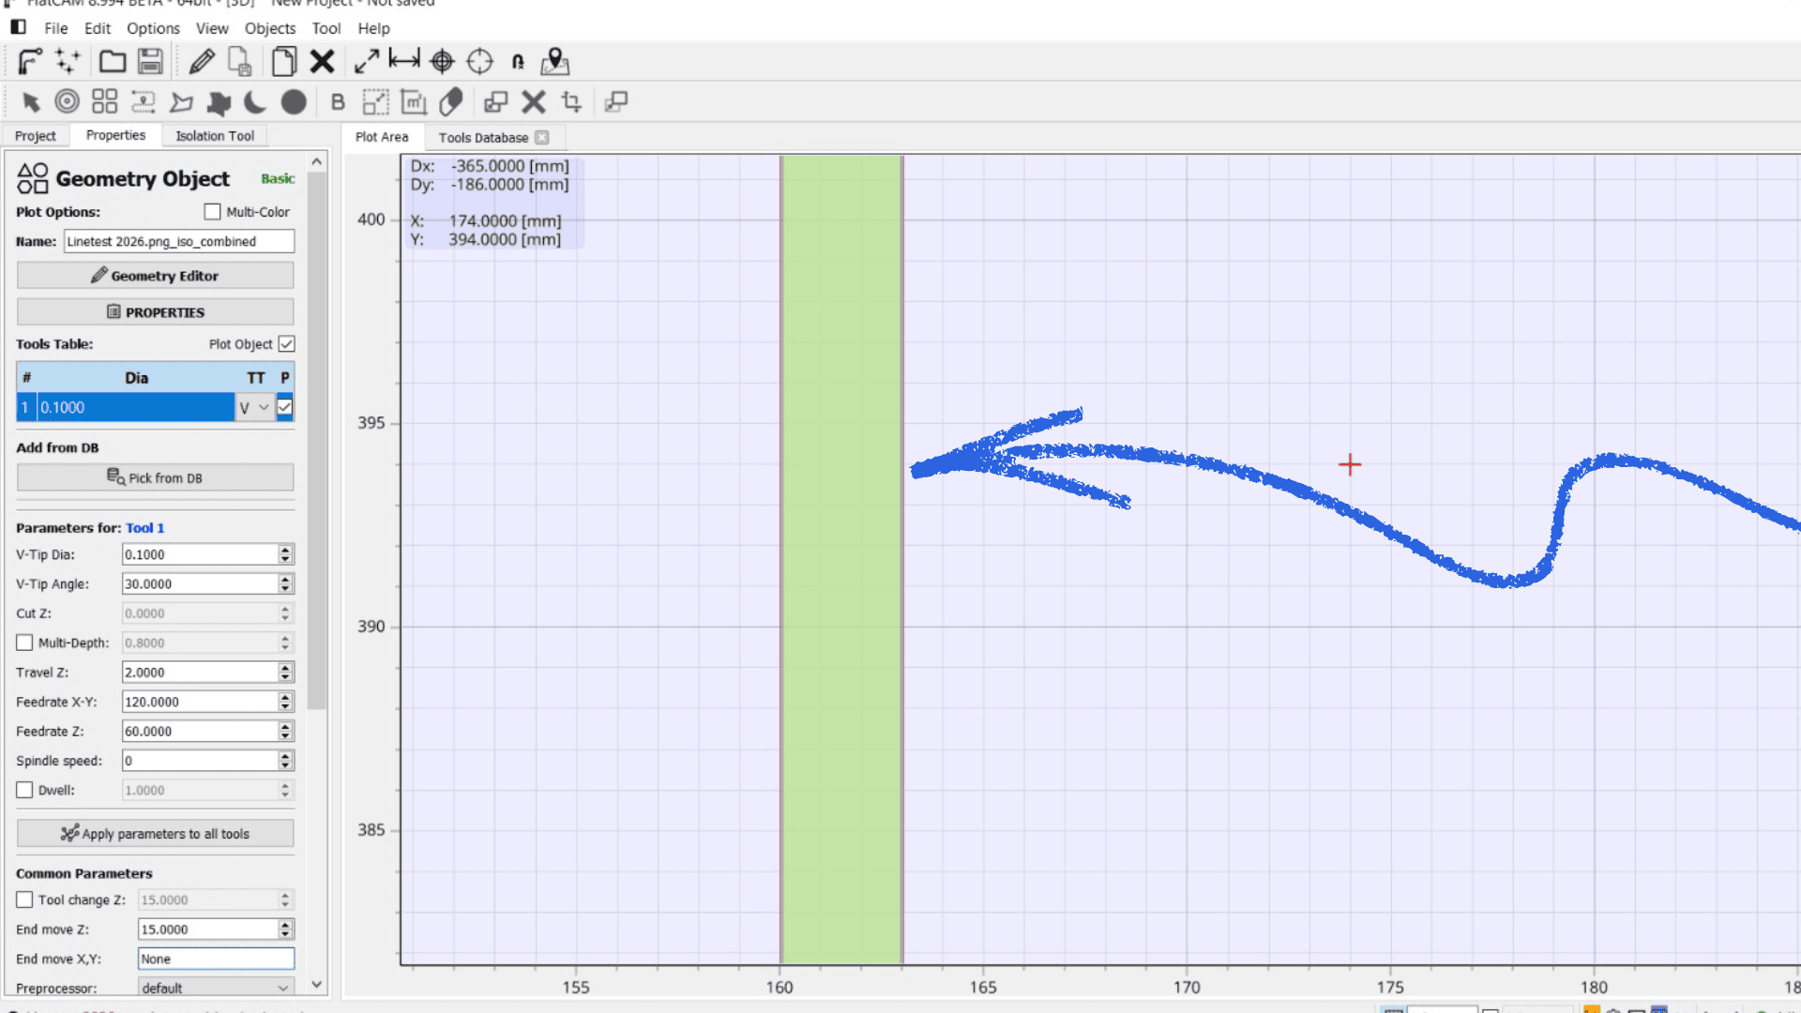Switch to the Tools Database tab
Image resolution: width=1801 pixels, height=1013 pixels.
[483, 137]
